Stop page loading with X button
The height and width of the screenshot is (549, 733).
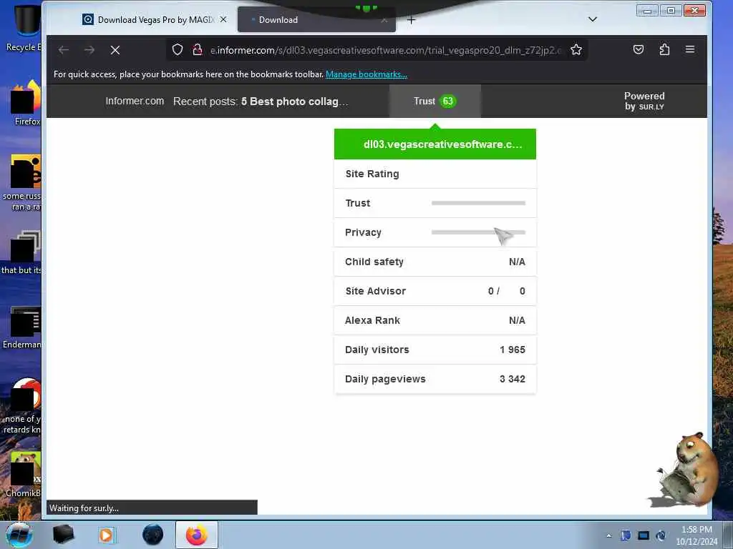pos(115,50)
